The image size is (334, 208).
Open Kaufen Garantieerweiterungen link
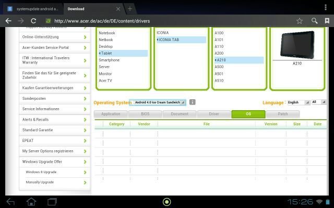[55, 88]
